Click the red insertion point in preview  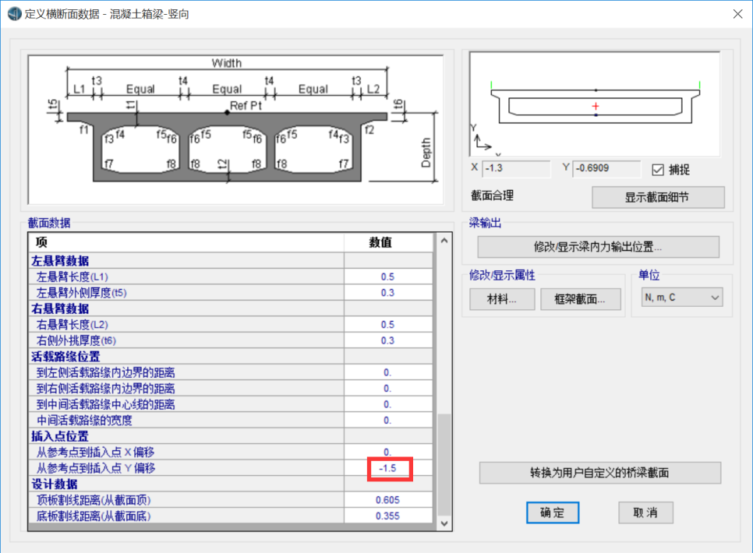click(x=596, y=105)
